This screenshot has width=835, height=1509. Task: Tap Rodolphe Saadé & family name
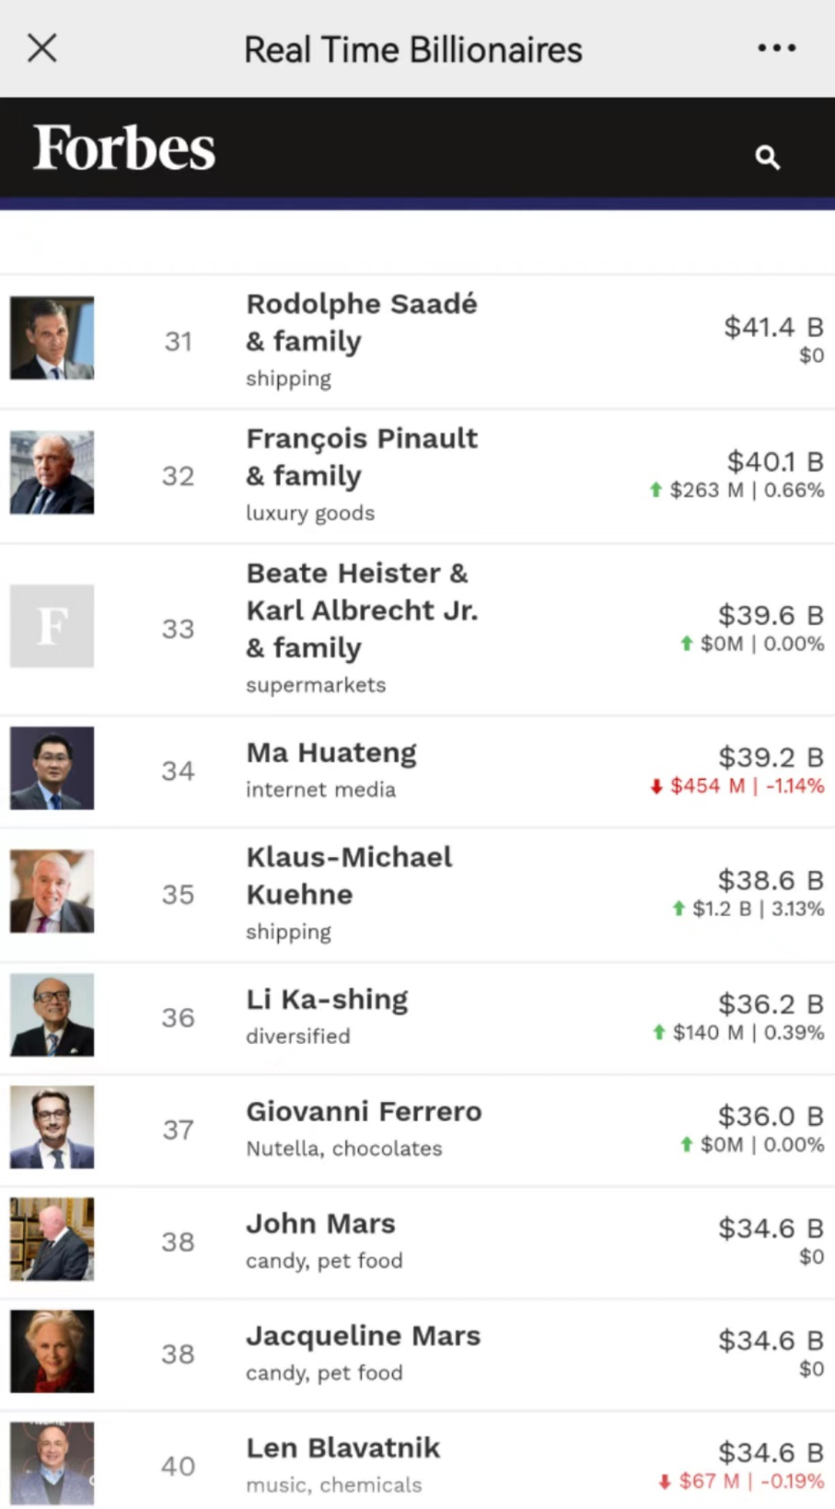(x=361, y=322)
